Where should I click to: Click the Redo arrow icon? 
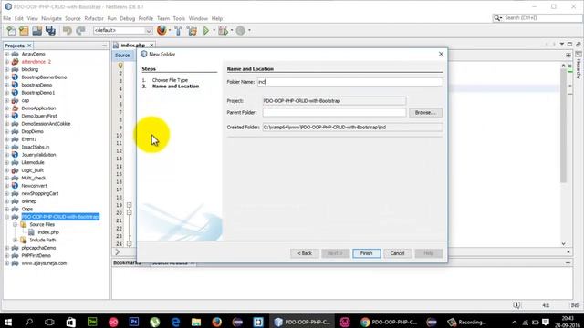(80, 30)
